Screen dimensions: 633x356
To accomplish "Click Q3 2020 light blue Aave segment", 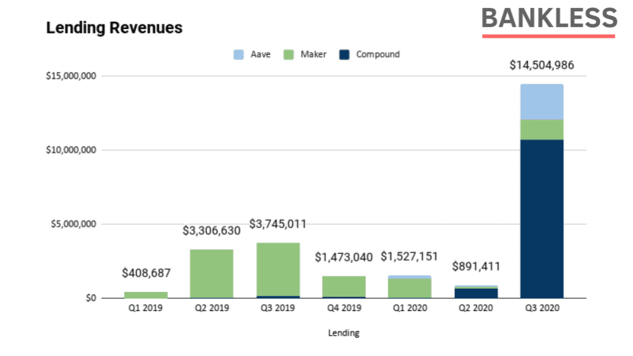I will coord(542,102).
